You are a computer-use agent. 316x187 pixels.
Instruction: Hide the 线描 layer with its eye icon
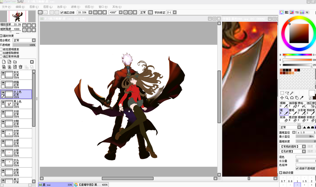[3, 83]
